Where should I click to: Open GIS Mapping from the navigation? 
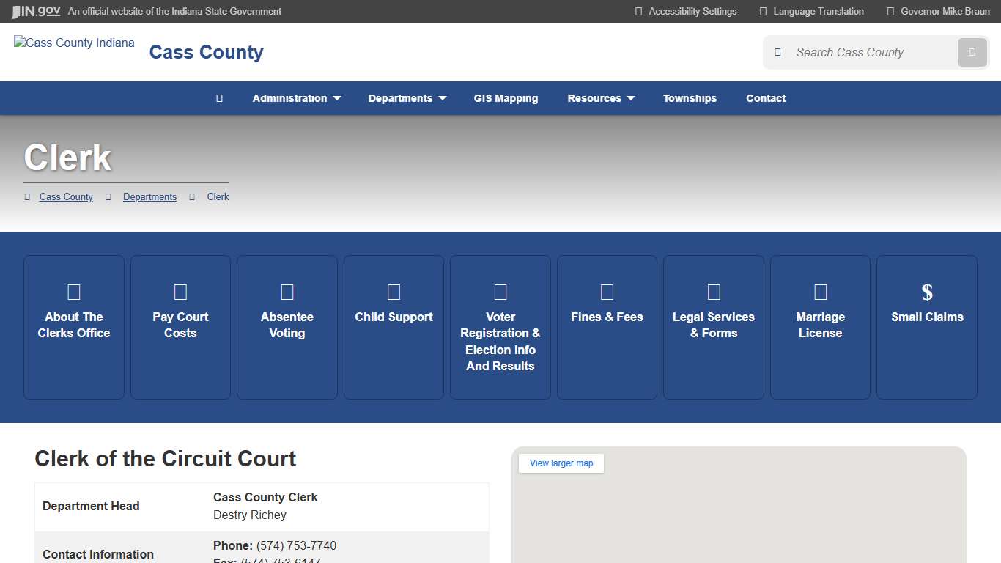point(506,98)
